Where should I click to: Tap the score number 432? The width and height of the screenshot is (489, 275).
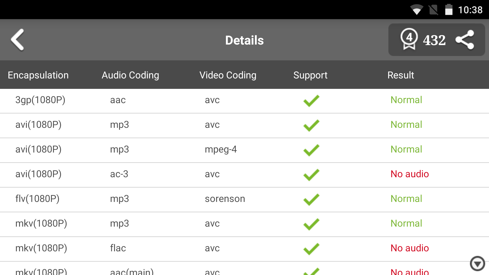(434, 40)
